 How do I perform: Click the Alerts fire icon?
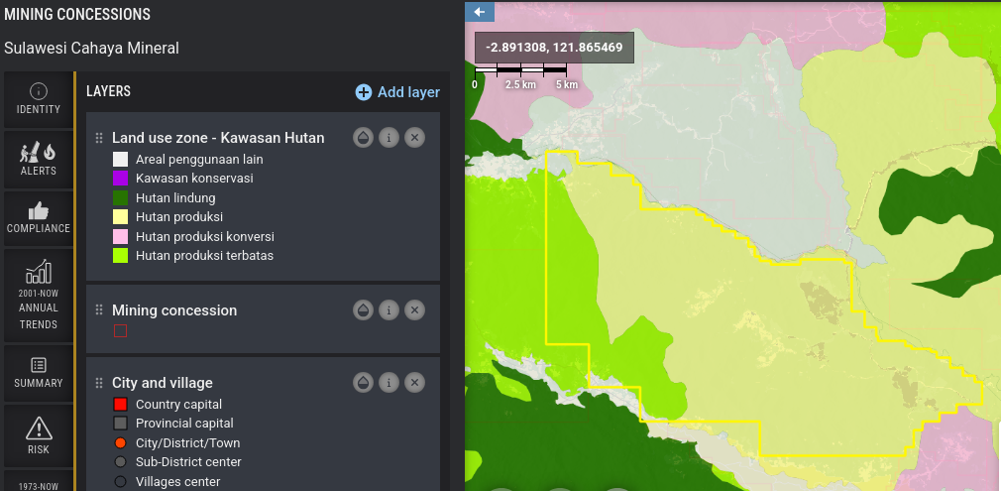[50, 152]
